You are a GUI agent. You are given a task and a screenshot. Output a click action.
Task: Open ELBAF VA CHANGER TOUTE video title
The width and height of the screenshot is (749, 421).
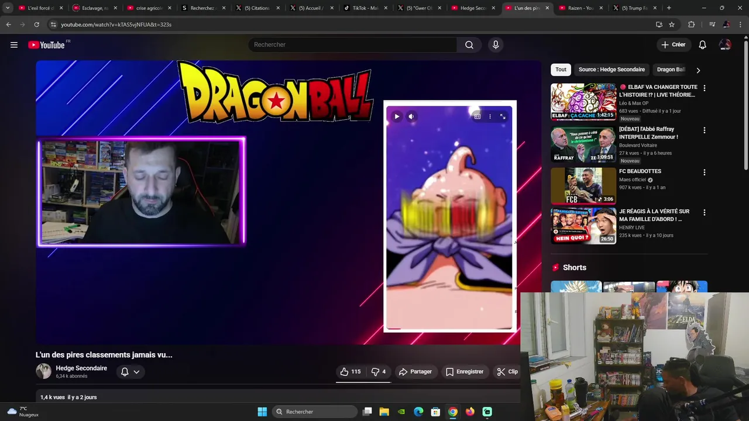click(658, 91)
